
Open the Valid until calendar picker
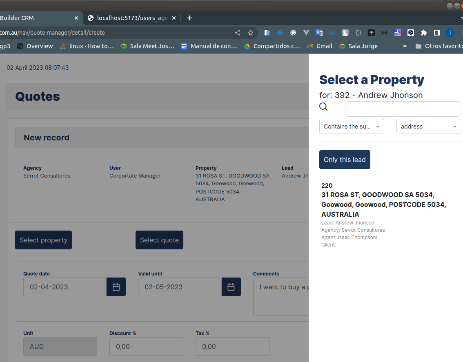(x=231, y=287)
